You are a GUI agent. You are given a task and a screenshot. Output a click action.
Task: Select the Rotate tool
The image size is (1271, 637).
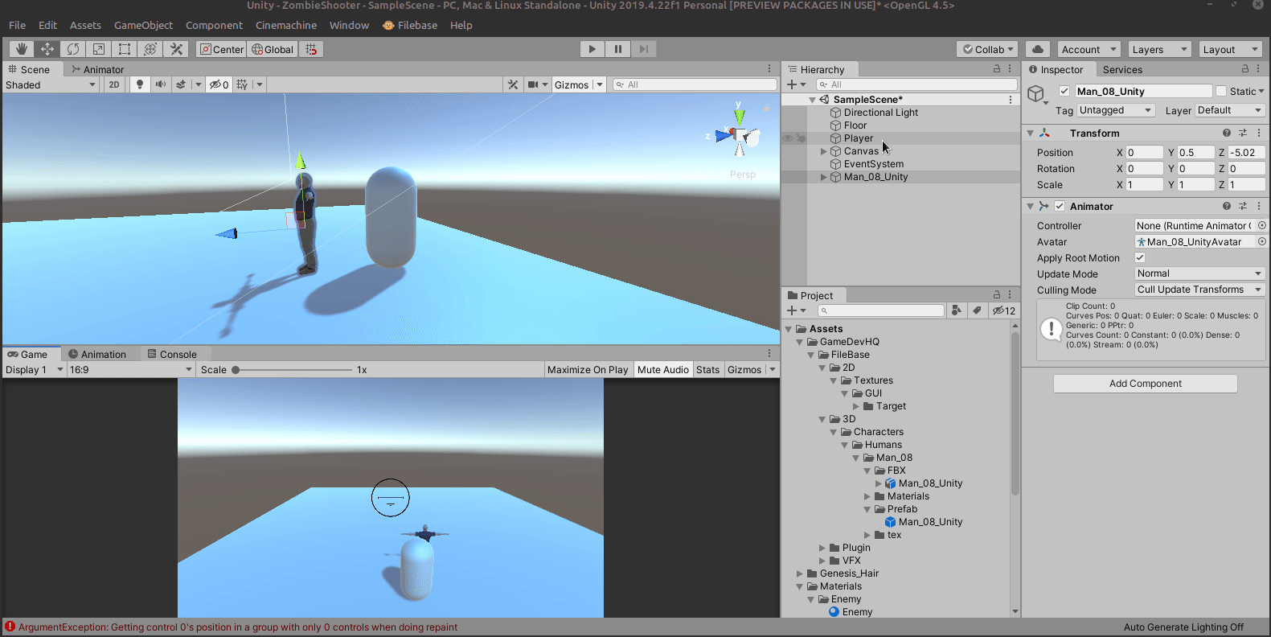pyautogui.click(x=73, y=49)
